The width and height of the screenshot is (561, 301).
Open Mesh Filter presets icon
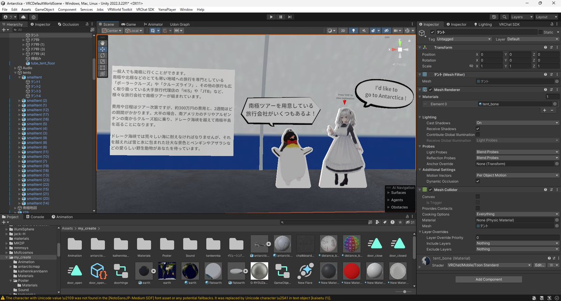[x=551, y=75]
